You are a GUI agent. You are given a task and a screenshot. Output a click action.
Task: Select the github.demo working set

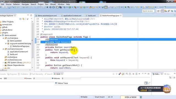tap(7, 30)
